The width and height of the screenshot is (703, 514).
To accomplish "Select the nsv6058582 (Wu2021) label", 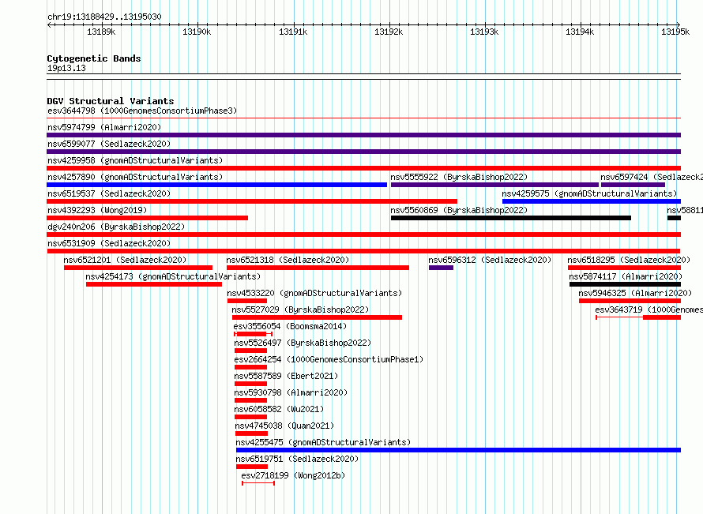I will coord(279,409).
